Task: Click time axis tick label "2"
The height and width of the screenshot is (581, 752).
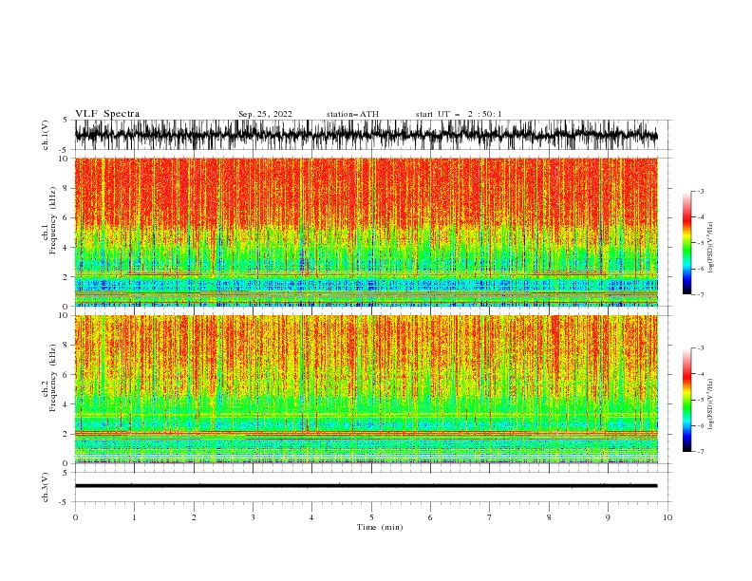Action: pos(194,517)
